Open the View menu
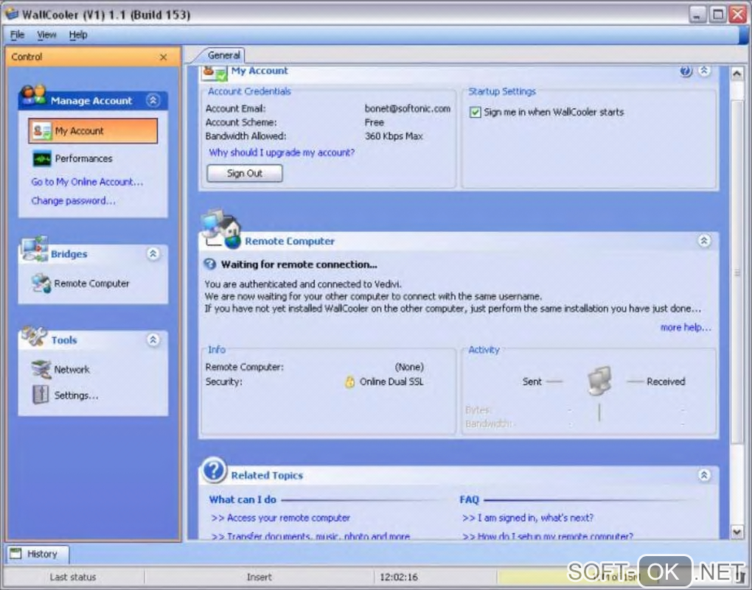 [46, 35]
